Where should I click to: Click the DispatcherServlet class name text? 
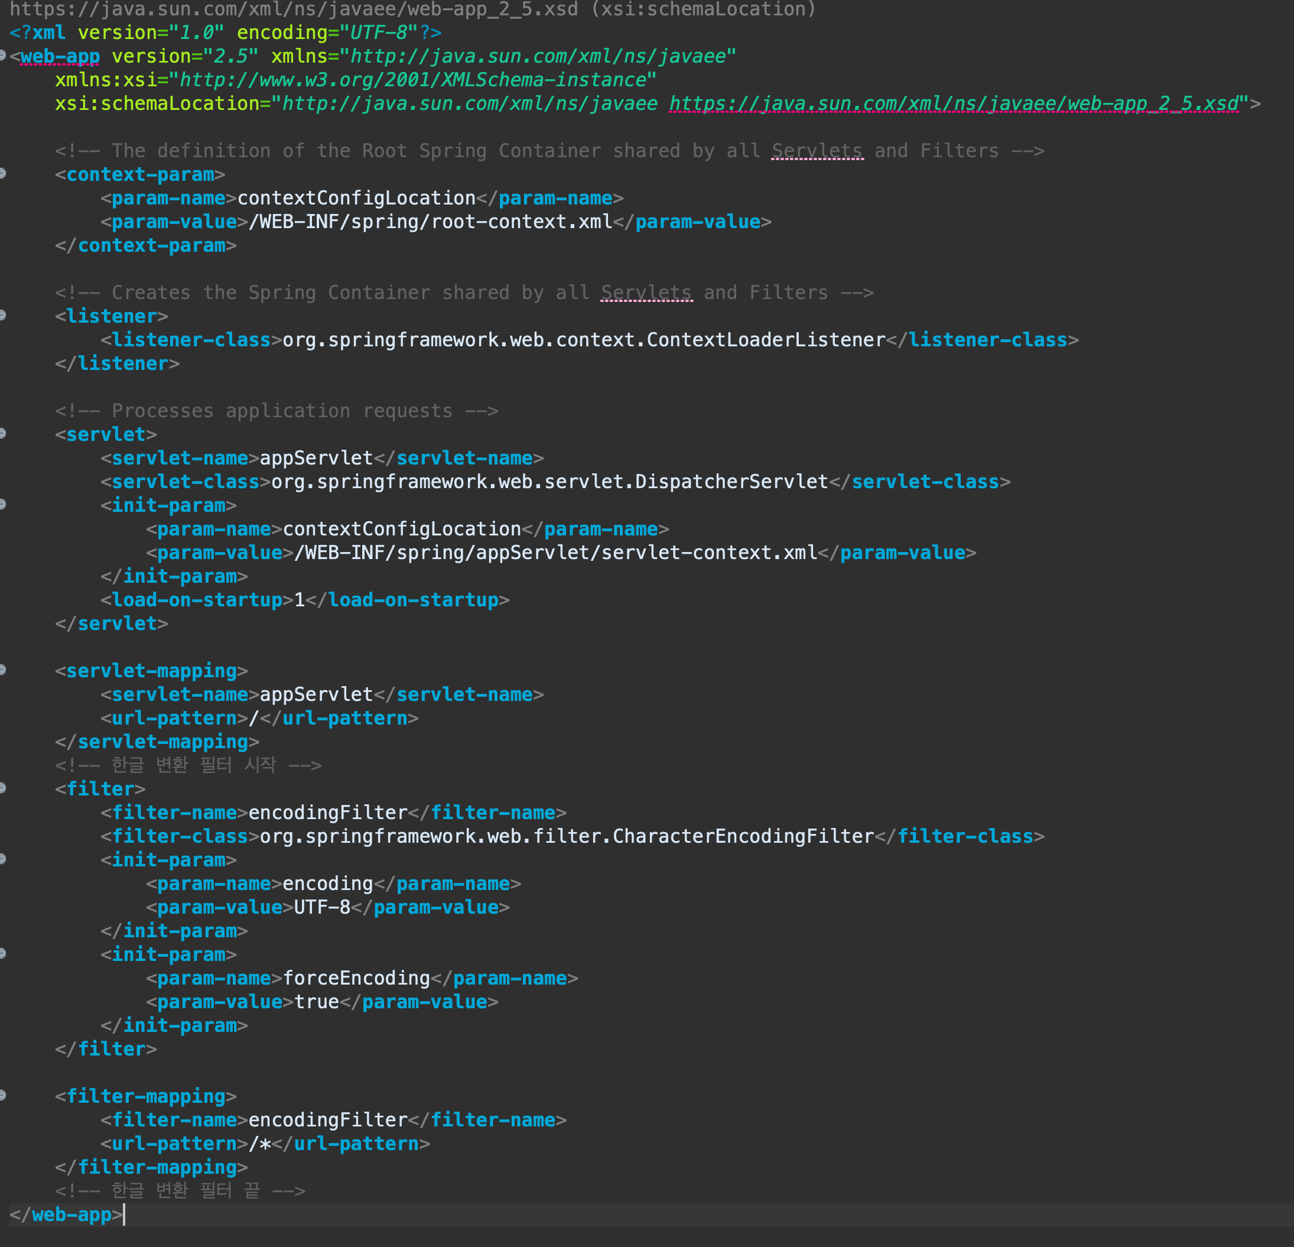point(731,482)
